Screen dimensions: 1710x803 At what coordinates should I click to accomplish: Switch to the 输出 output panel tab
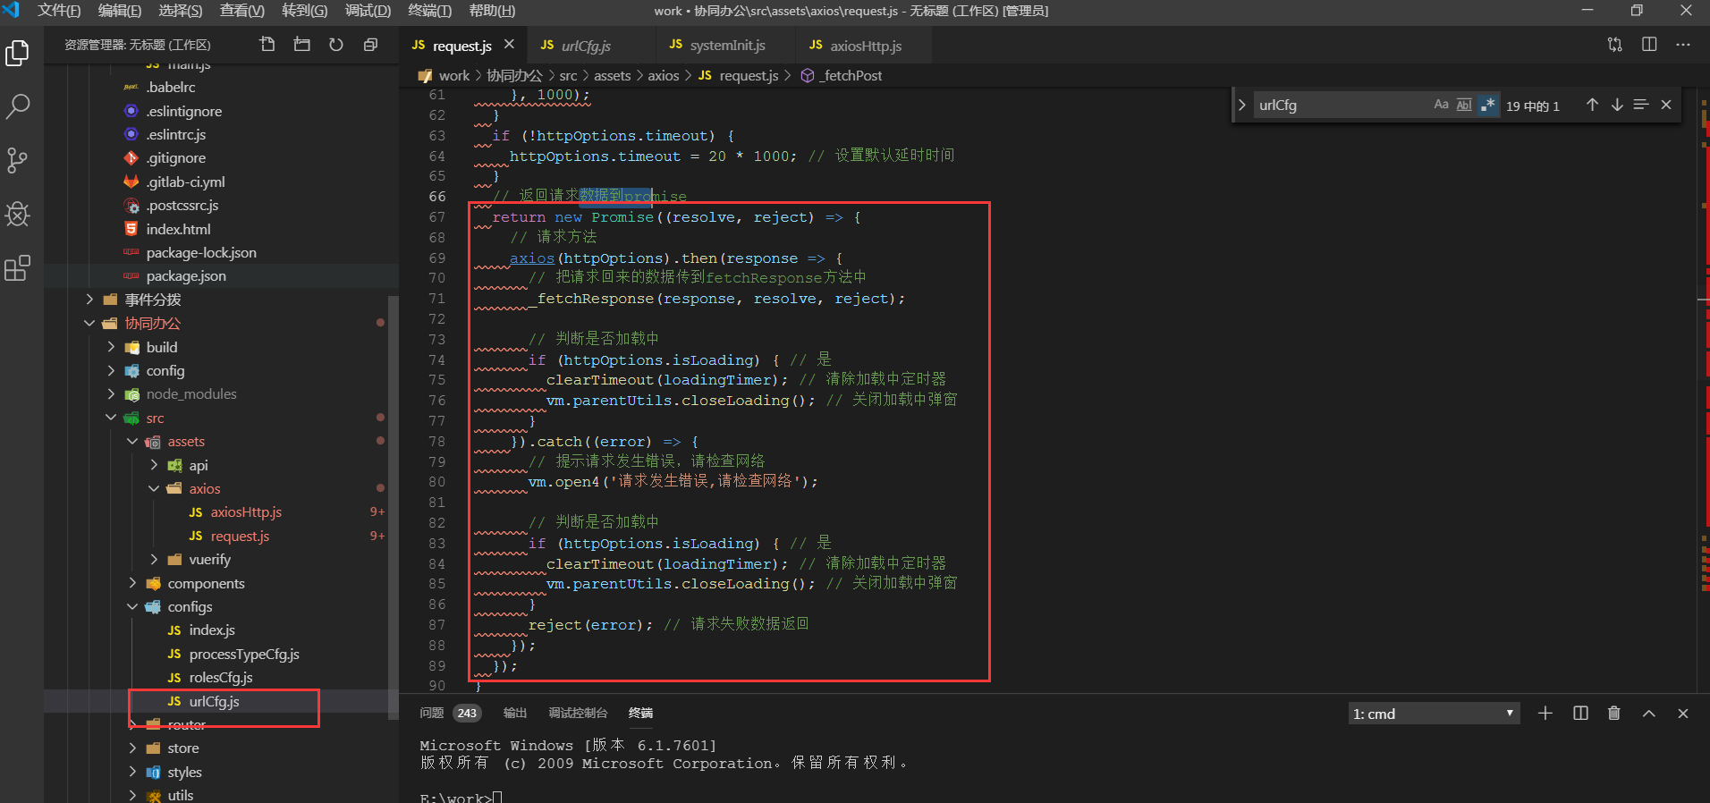(515, 713)
